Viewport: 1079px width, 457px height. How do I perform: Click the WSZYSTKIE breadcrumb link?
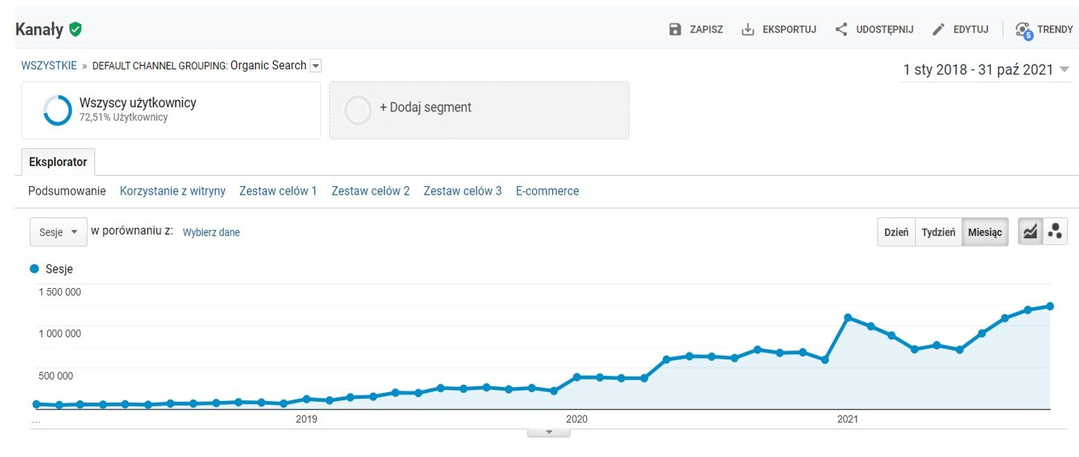pyautogui.click(x=49, y=66)
